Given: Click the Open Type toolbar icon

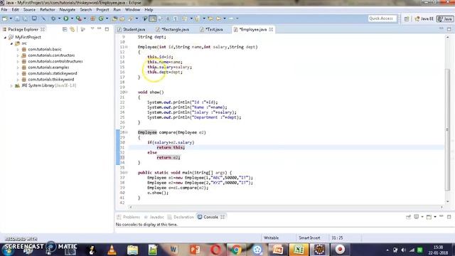Looking at the screenshot, I should tap(114, 18).
